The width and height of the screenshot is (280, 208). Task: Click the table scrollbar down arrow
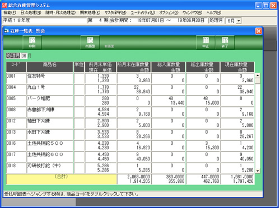click(258, 171)
